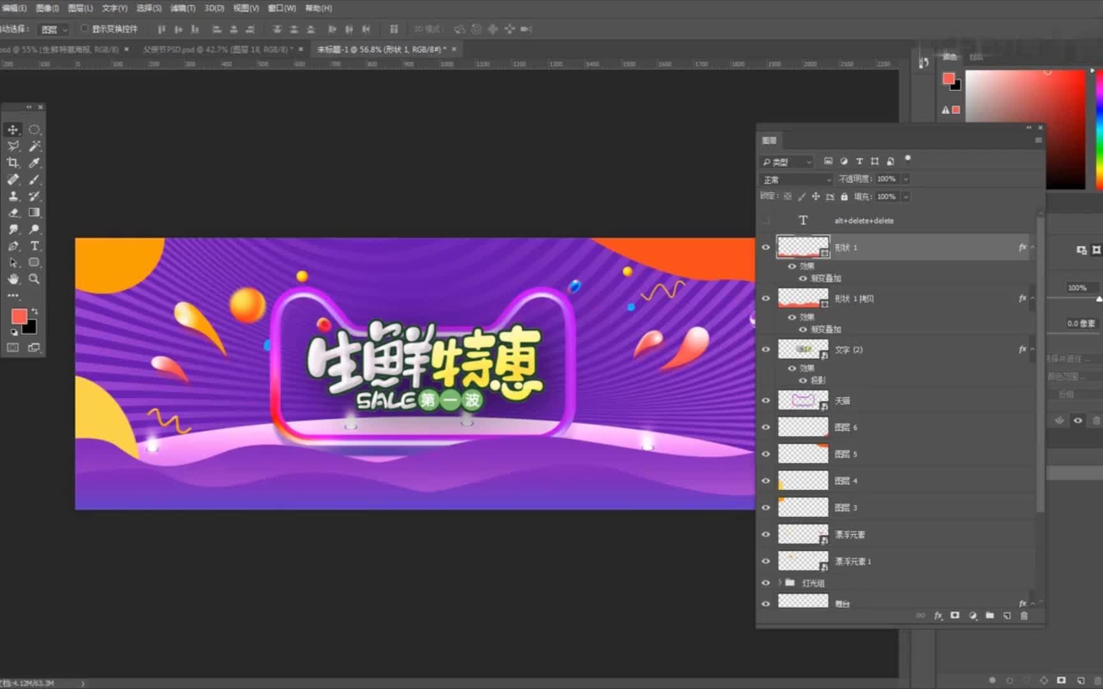Select the Dodge tool
The height and width of the screenshot is (689, 1103).
[34, 229]
